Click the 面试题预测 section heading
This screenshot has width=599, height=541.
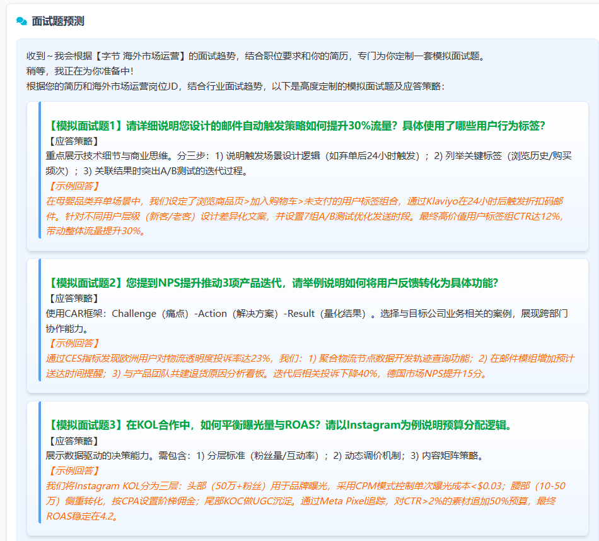point(58,21)
